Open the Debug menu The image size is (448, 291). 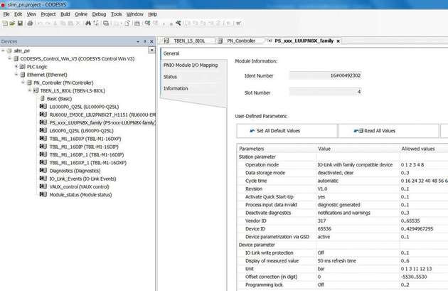(x=99, y=14)
